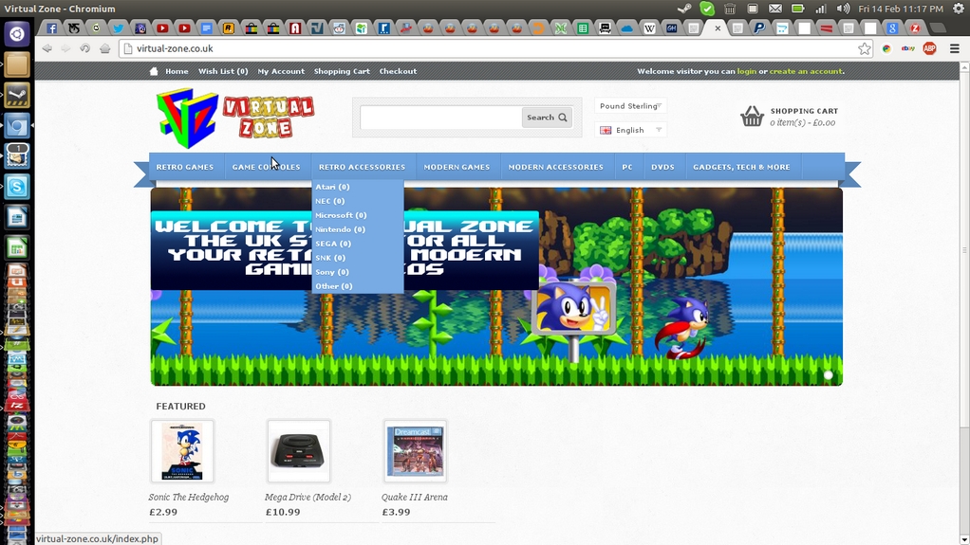
Task: Select NEC (0) from the submenu
Action: click(329, 201)
